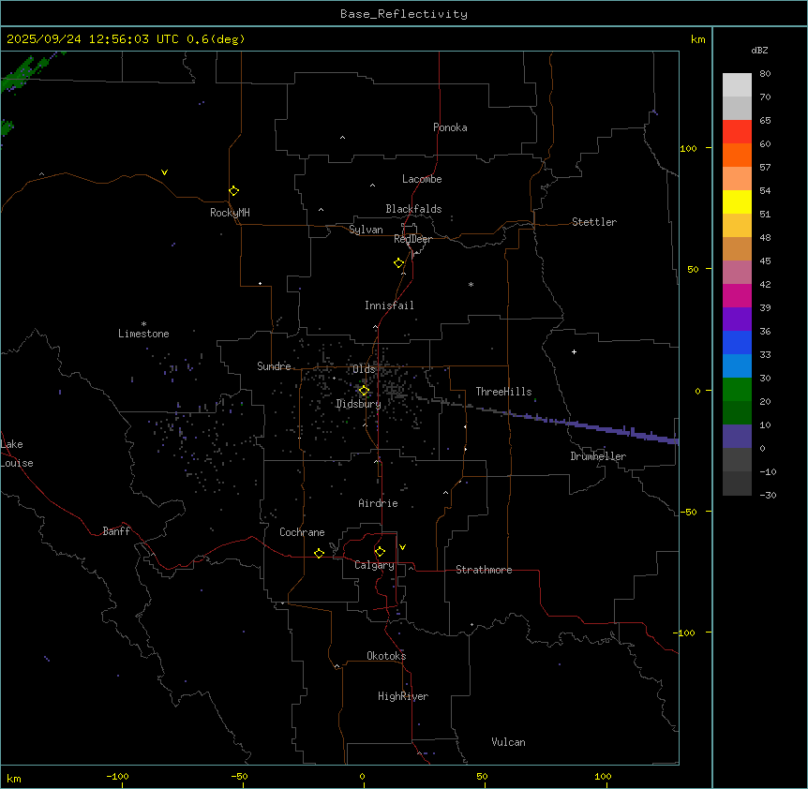This screenshot has height=789, width=808.
Task: Click the yellow diamond marker above Calgary
Action: pos(380,551)
